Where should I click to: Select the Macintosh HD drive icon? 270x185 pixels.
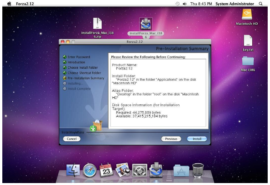click(x=247, y=14)
